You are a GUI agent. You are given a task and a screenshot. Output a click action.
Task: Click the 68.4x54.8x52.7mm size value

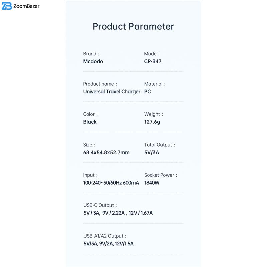(x=106, y=153)
